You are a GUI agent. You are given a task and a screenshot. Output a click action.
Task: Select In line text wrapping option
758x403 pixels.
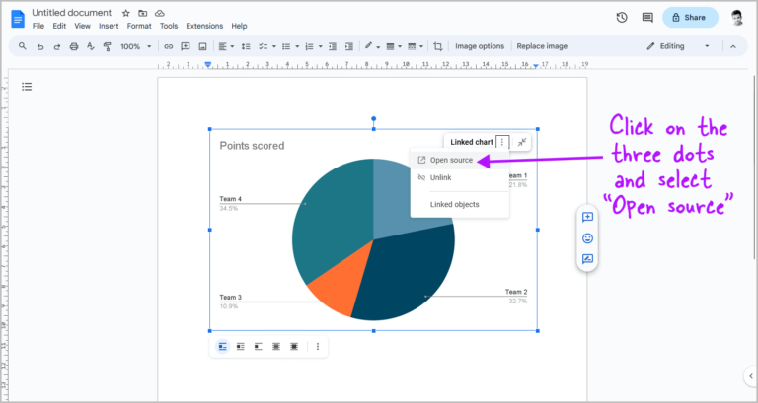(x=222, y=347)
